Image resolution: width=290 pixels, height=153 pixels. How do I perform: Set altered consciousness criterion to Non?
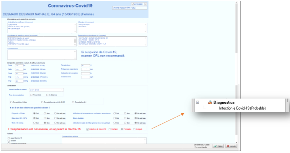pos(125,113)
